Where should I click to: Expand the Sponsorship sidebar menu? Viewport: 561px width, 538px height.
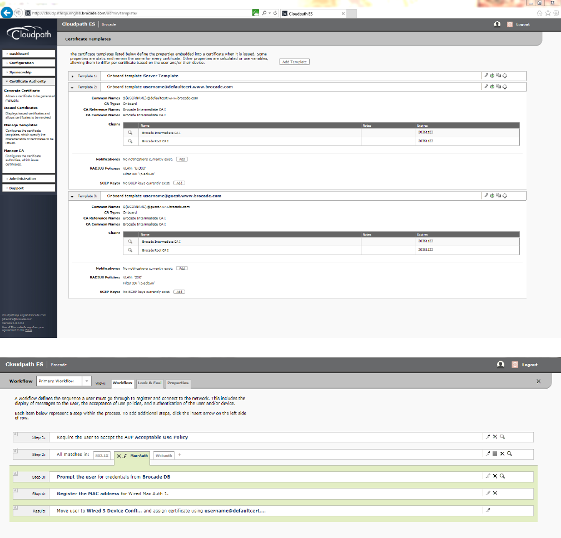[x=28, y=72]
